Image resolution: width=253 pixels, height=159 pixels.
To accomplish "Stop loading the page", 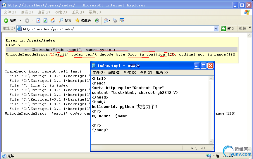I will (38, 21).
